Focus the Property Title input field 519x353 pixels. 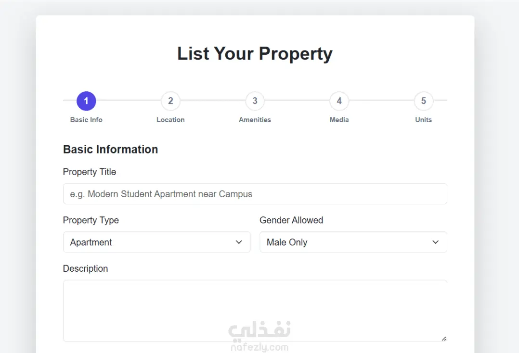coord(255,194)
